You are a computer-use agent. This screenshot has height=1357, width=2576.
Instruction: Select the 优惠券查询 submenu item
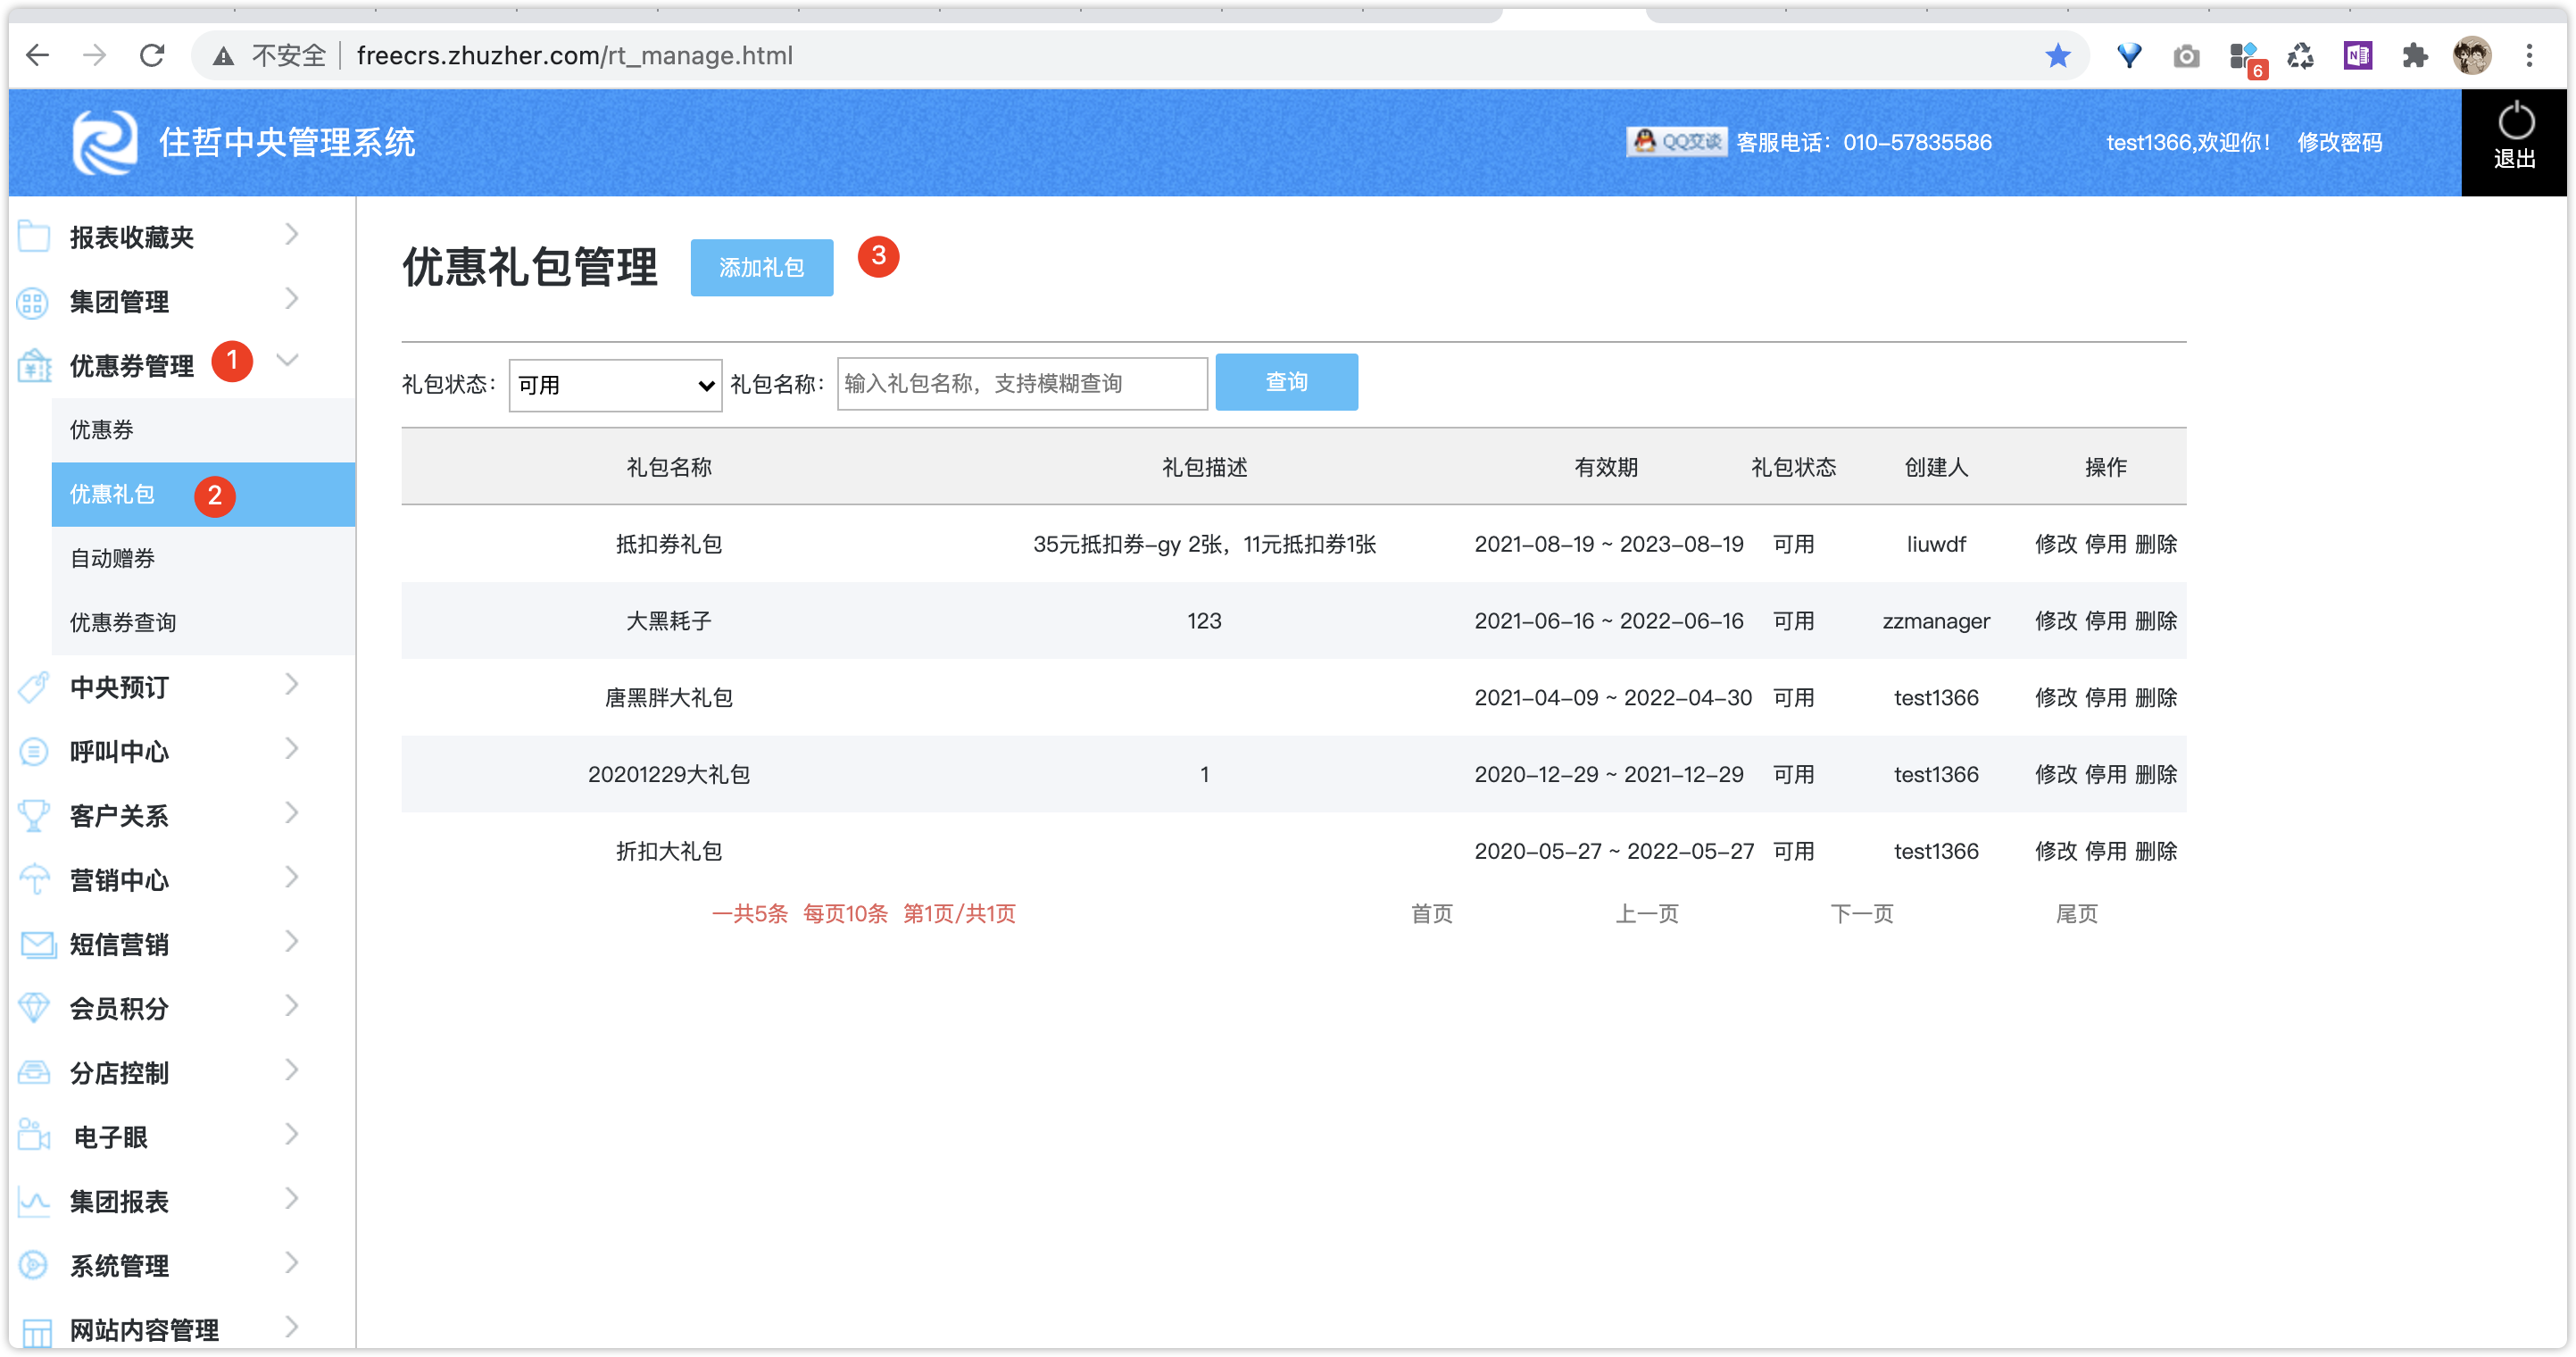(x=123, y=622)
